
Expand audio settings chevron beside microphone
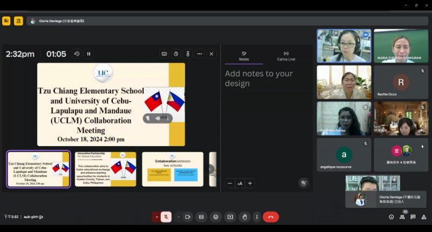tap(157, 217)
